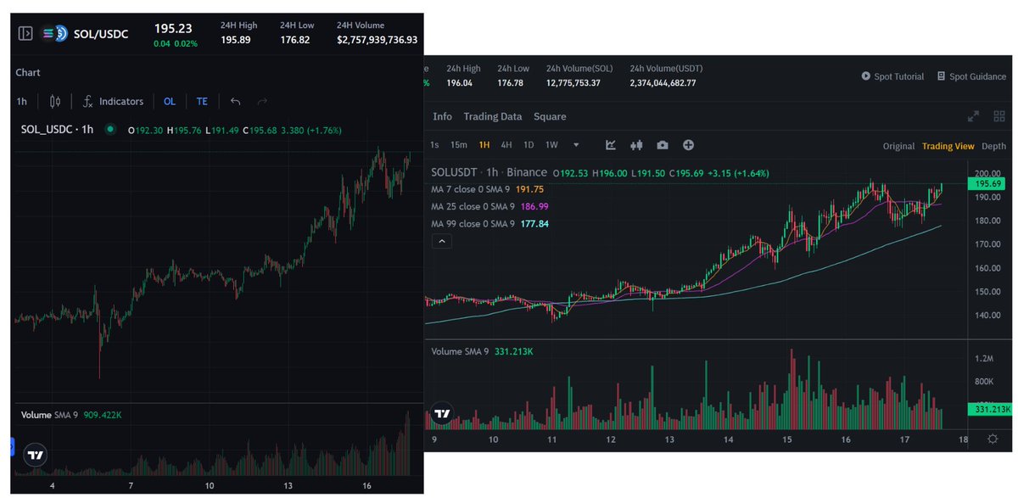The height and width of the screenshot is (498, 1018).
Task: Open the Info tab
Action: coord(443,116)
